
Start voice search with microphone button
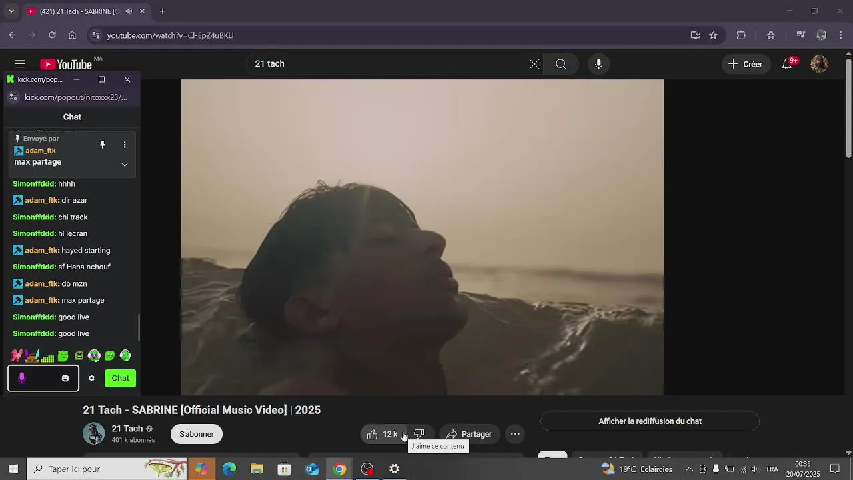[598, 64]
